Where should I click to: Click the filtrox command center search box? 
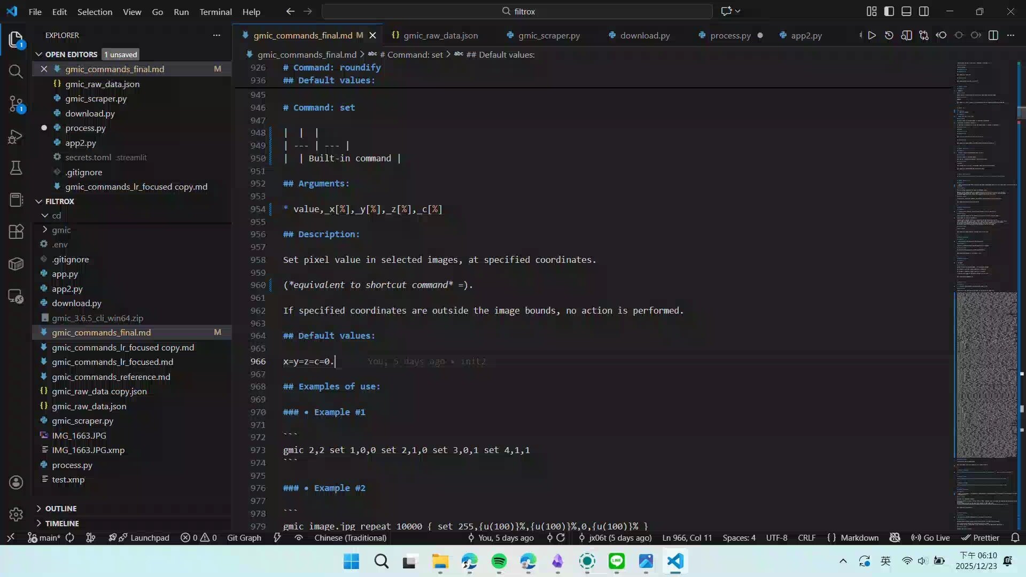[x=517, y=11]
